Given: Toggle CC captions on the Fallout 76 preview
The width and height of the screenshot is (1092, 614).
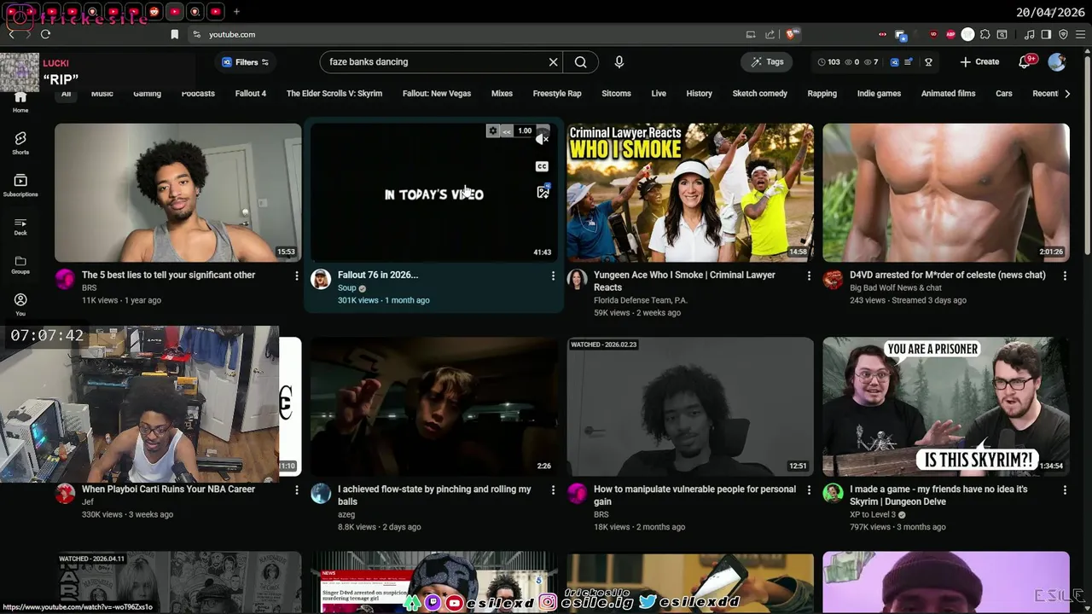Looking at the screenshot, I should coord(542,166).
